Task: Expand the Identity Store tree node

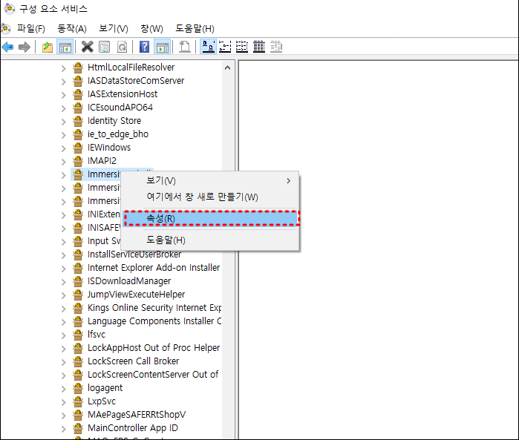Action: [x=63, y=121]
